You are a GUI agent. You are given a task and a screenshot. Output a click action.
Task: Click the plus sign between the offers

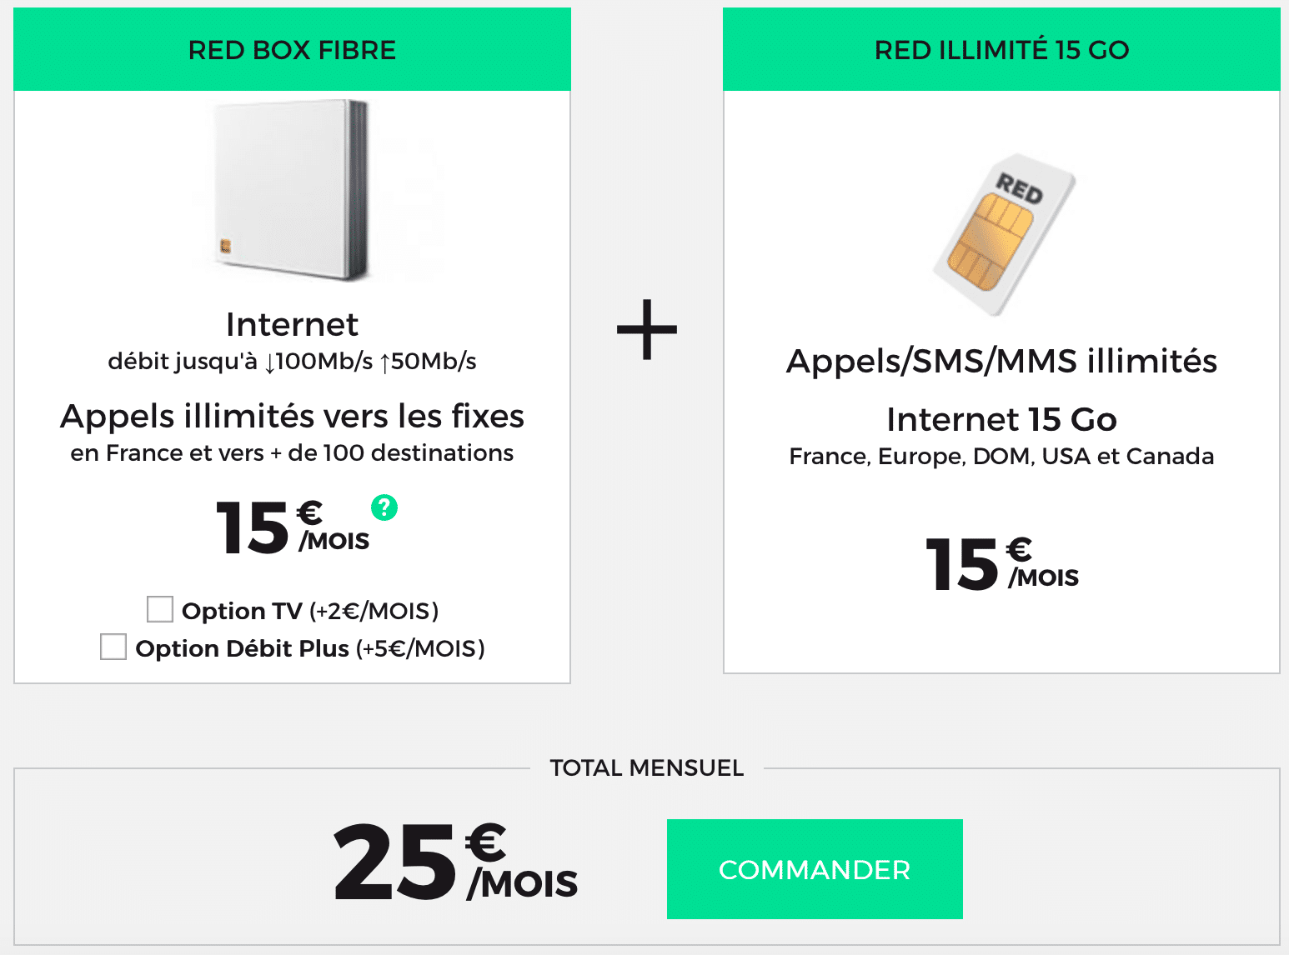647,329
